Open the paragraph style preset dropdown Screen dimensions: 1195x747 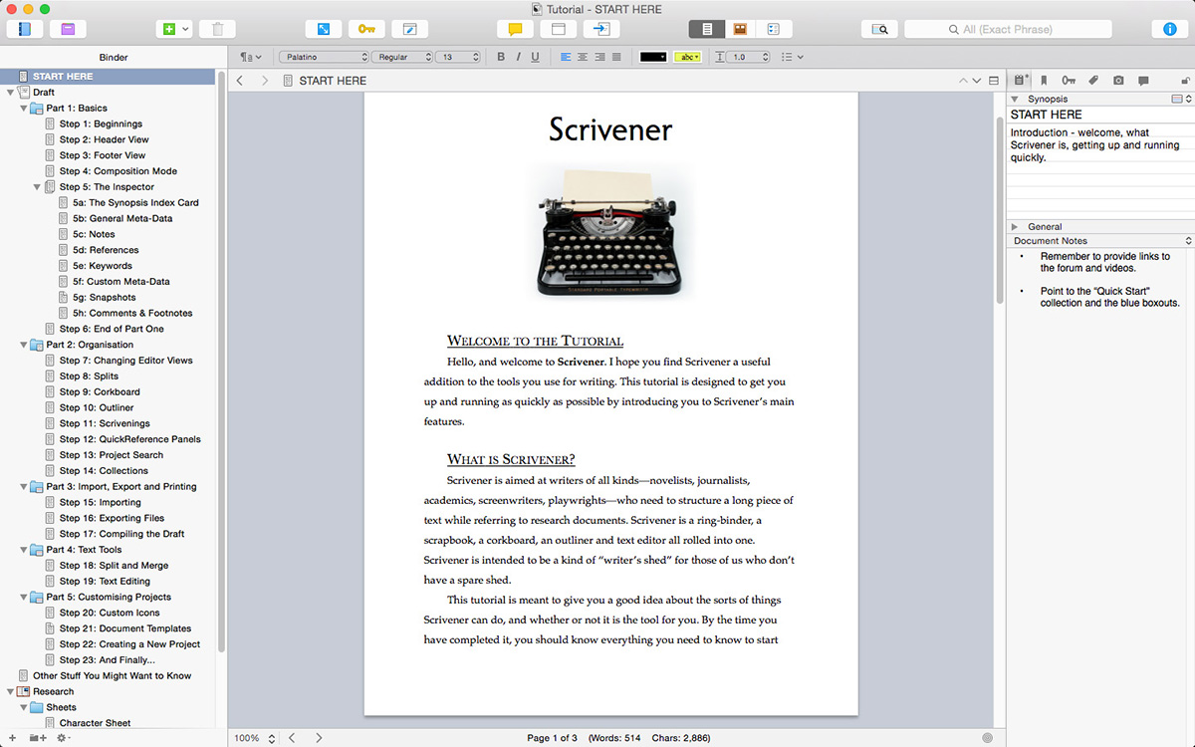[x=251, y=57]
